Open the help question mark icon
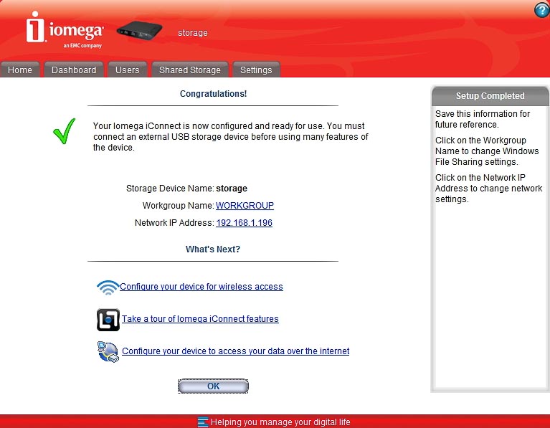Viewport: 550px width, 428px height. [x=541, y=9]
